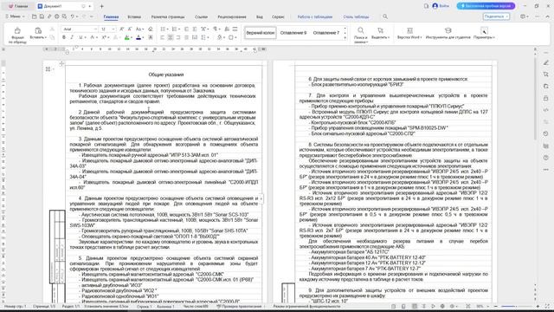The height and width of the screenshot is (312, 554).
Task: Toggle Underline formatting
Action: tap(81, 37)
